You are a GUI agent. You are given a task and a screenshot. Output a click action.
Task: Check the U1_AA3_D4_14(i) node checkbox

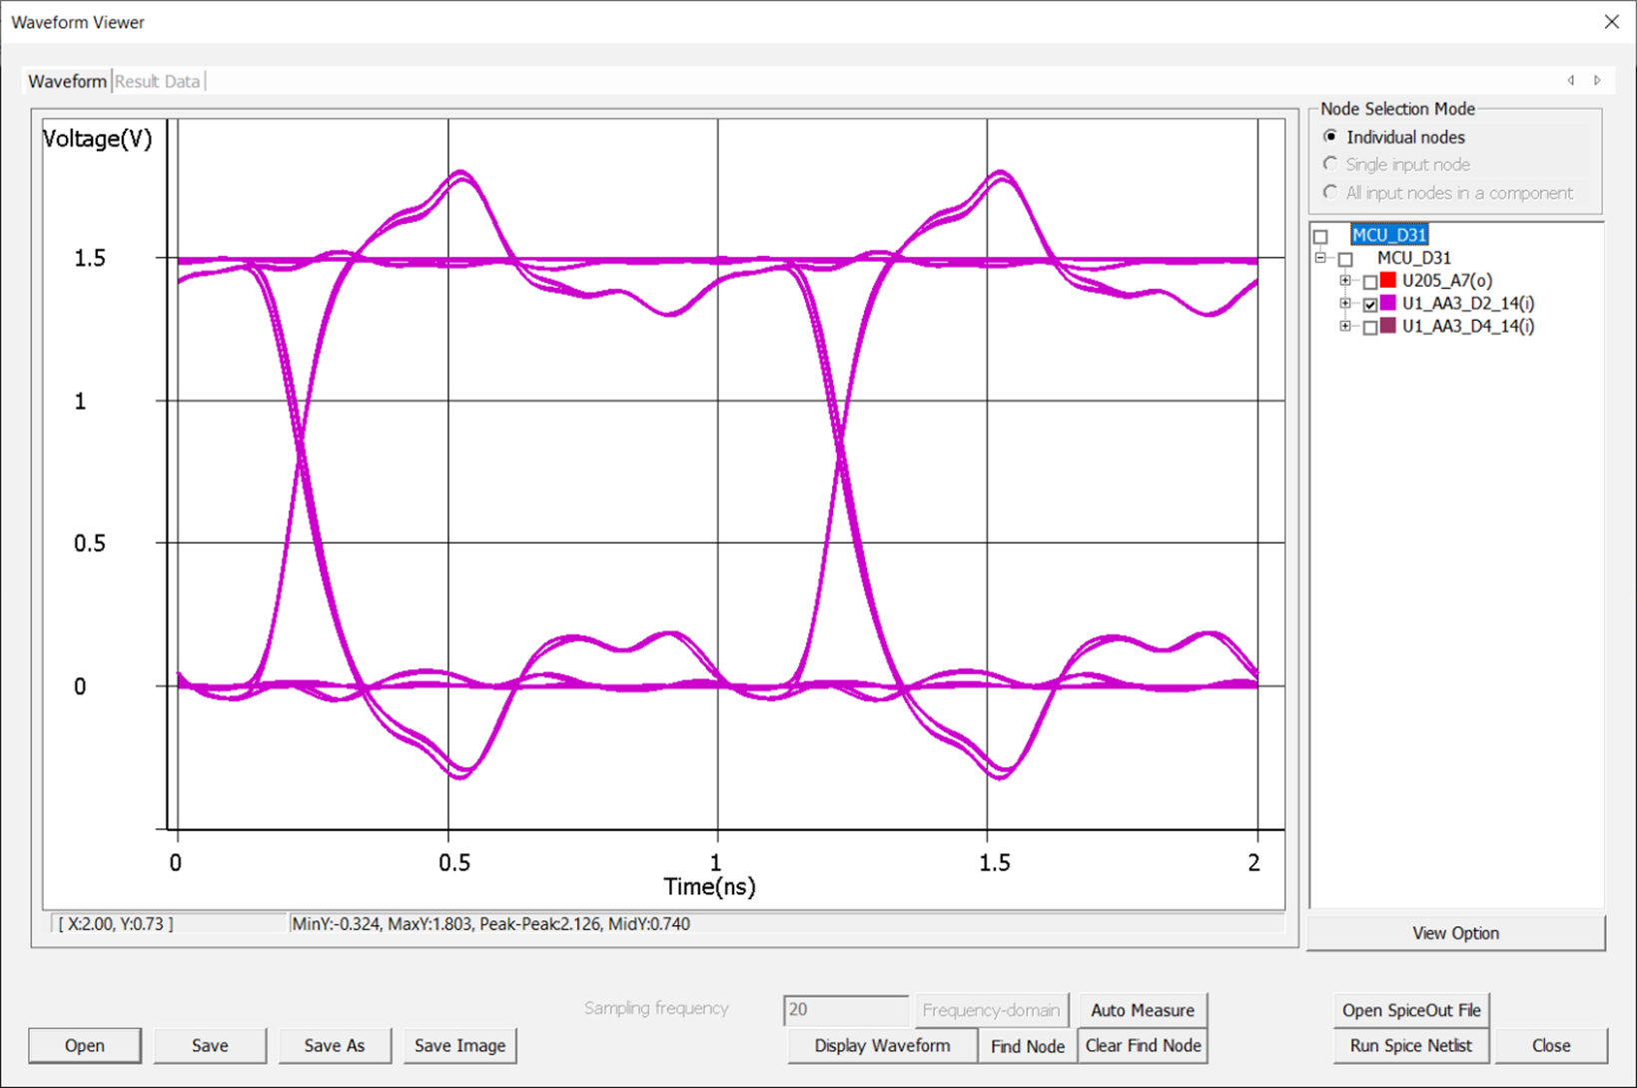1370,328
